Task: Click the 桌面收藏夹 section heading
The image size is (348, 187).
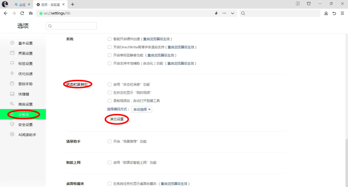Action: (75, 184)
